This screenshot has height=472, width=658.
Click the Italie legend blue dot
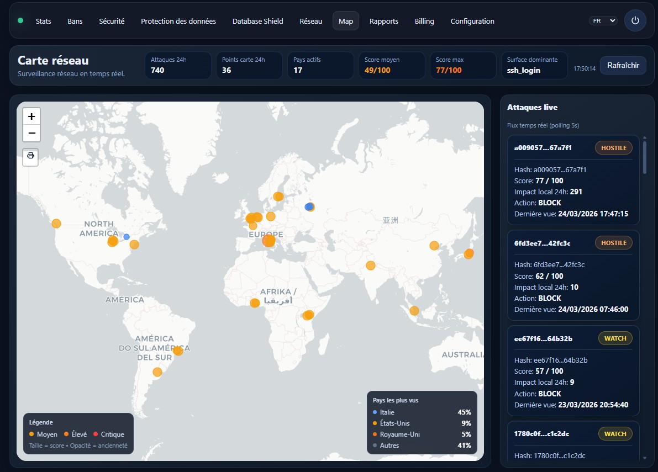click(x=375, y=412)
